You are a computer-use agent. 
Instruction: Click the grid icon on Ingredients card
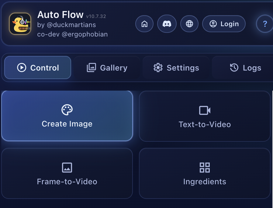(x=204, y=167)
